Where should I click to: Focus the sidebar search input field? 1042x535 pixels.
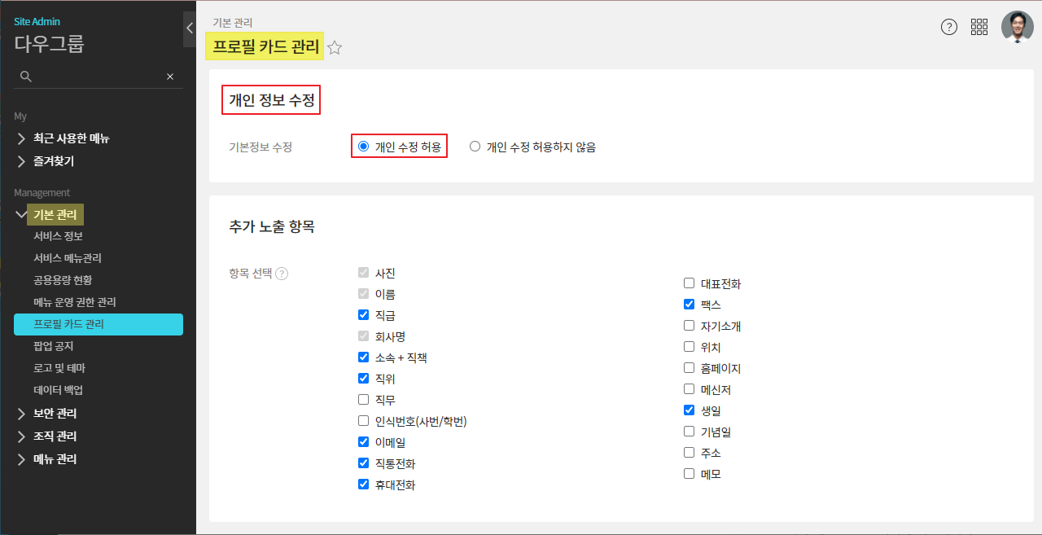[x=98, y=77]
